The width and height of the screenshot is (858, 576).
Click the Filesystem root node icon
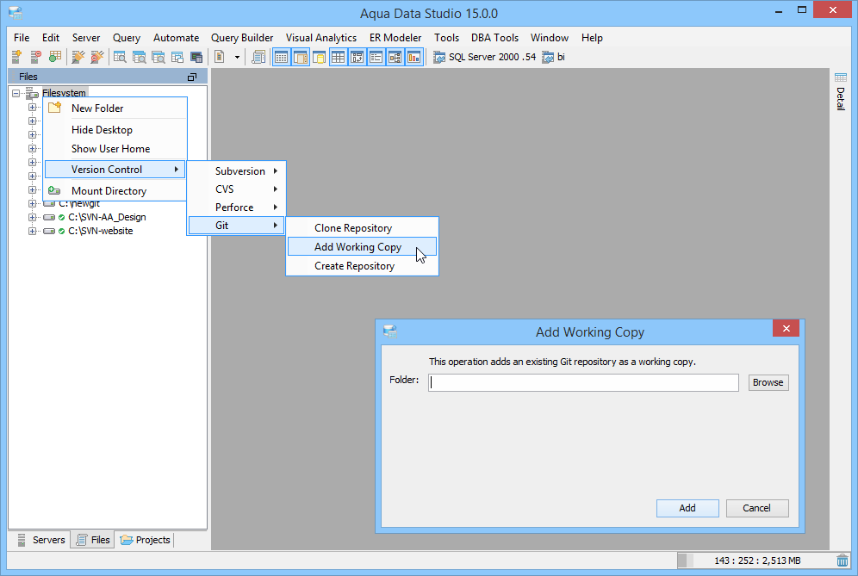coord(32,93)
